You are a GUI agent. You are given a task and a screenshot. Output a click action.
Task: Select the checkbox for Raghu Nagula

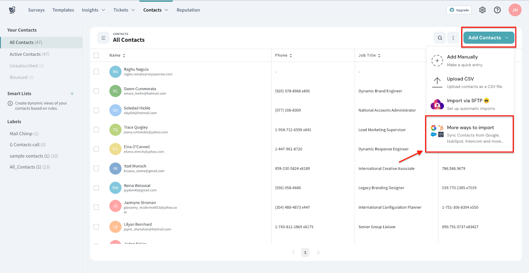coord(96,72)
